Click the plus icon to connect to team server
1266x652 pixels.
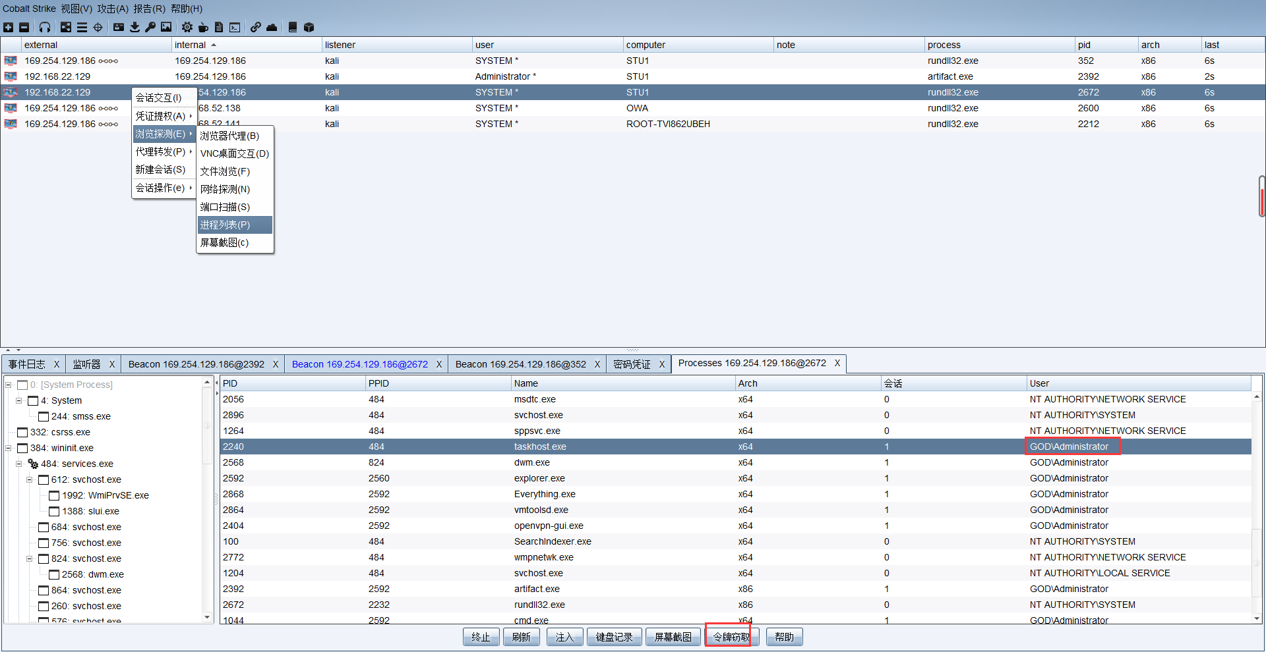(x=8, y=27)
